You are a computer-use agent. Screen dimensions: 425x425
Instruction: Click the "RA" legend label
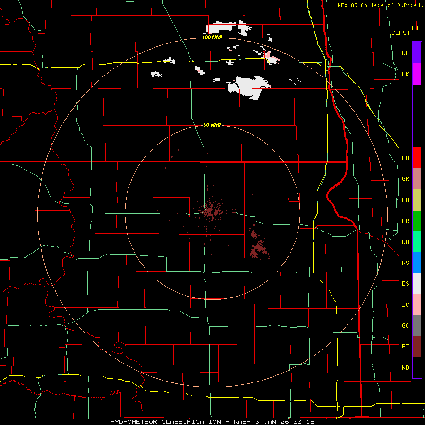(405, 242)
